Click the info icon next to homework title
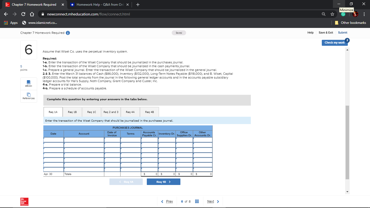Screen dimensions: 370x208 (67, 32)
